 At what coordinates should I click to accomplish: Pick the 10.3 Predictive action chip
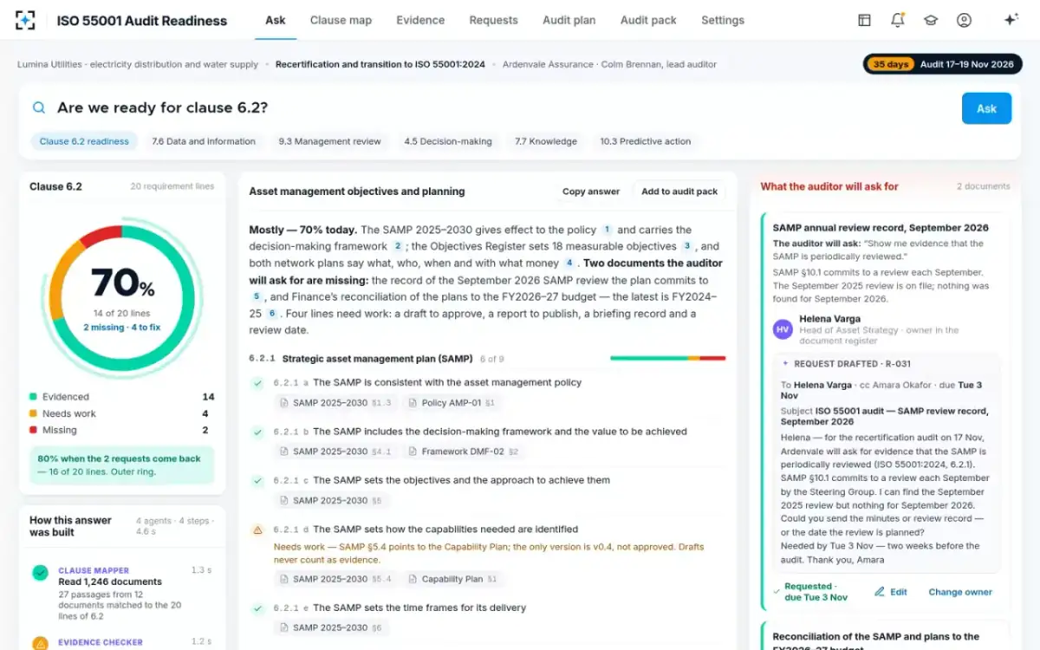tap(646, 141)
